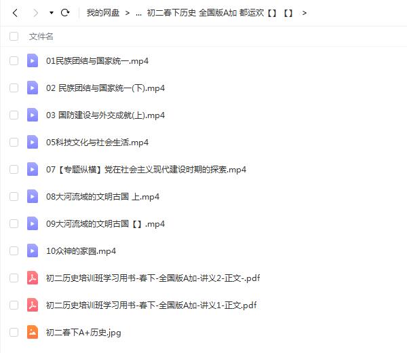Check the box for 初二春下A+历史.jpg
The height and width of the screenshot is (353, 407).
(14, 332)
